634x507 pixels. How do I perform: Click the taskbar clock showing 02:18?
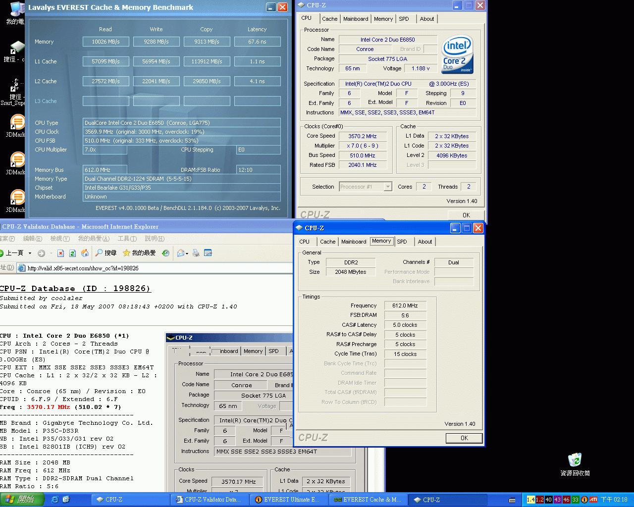point(614,500)
